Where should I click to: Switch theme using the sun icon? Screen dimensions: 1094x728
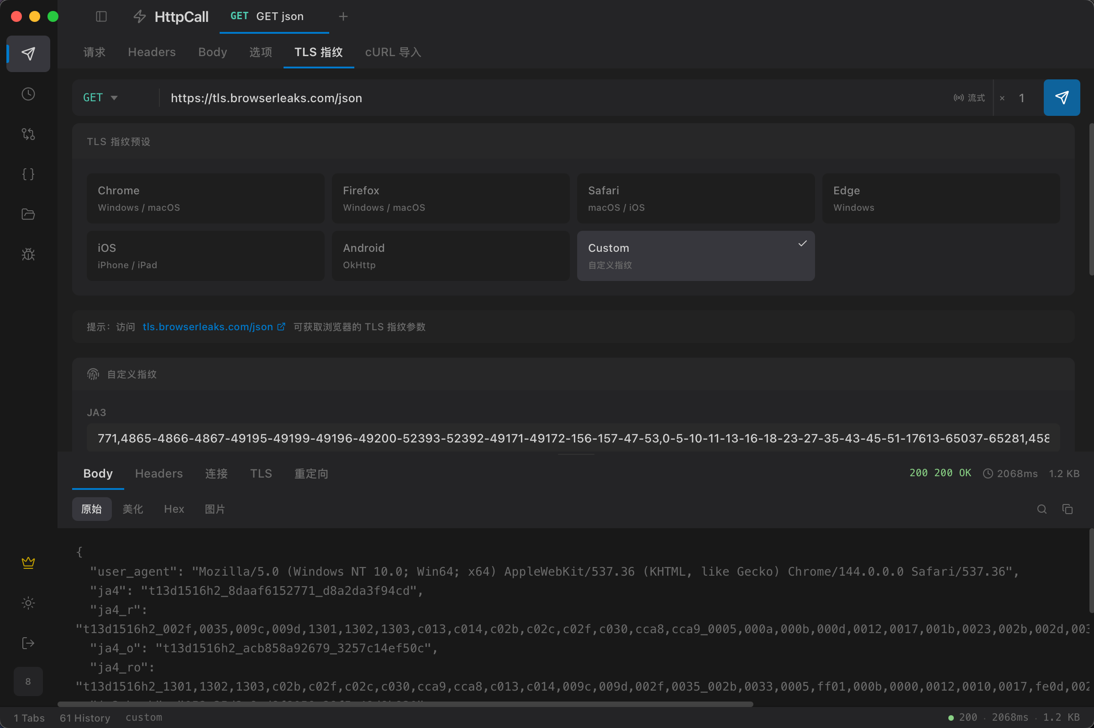tap(28, 603)
